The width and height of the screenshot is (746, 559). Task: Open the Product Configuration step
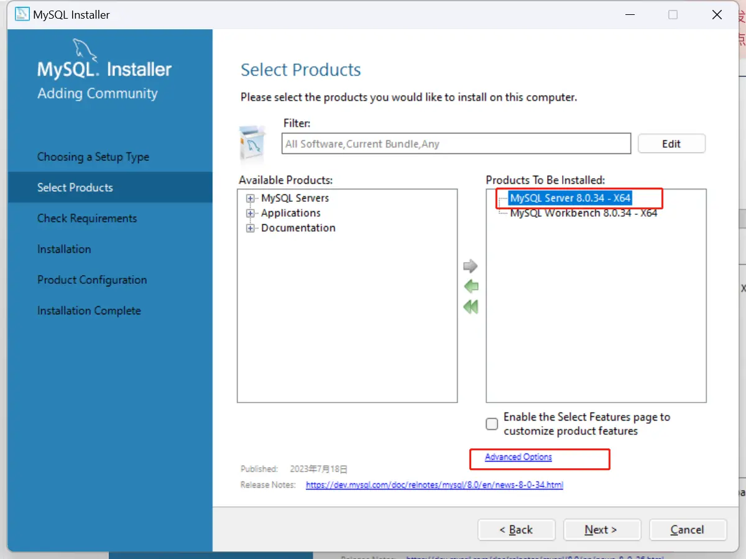(x=92, y=279)
